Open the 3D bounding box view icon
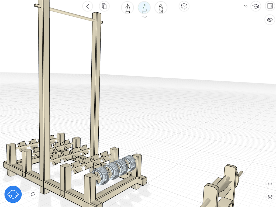This screenshot has height=207, width=276. click(x=184, y=6)
